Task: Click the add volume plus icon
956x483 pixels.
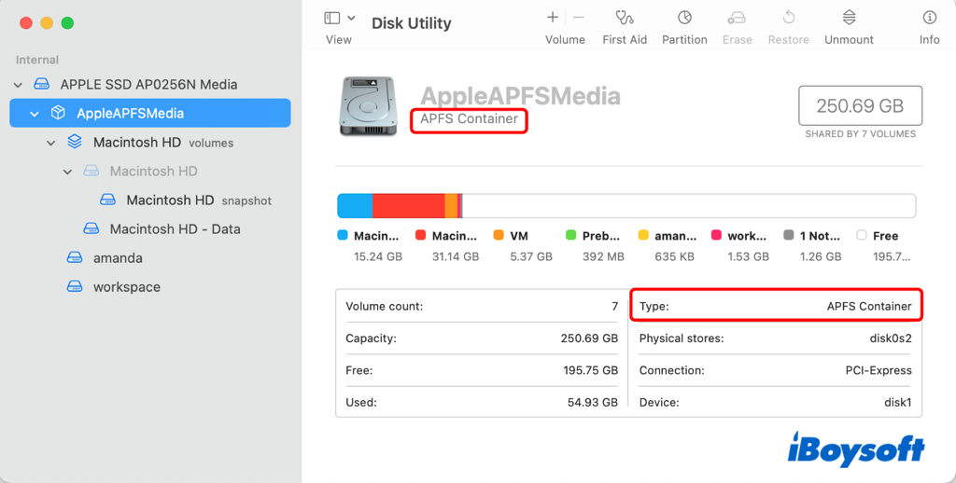Action: coord(553,18)
